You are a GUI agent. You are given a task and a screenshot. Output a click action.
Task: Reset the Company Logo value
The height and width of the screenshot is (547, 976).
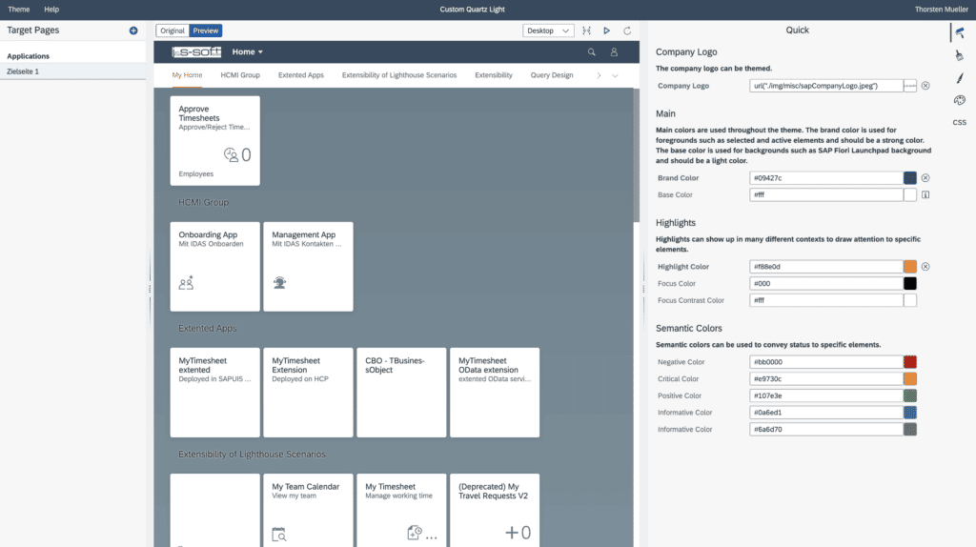(925, 86)
